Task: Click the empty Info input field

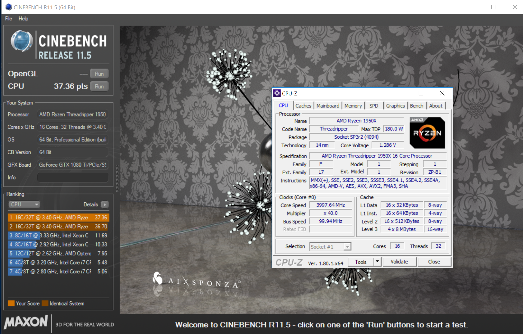Action: [x=72, y=177]
